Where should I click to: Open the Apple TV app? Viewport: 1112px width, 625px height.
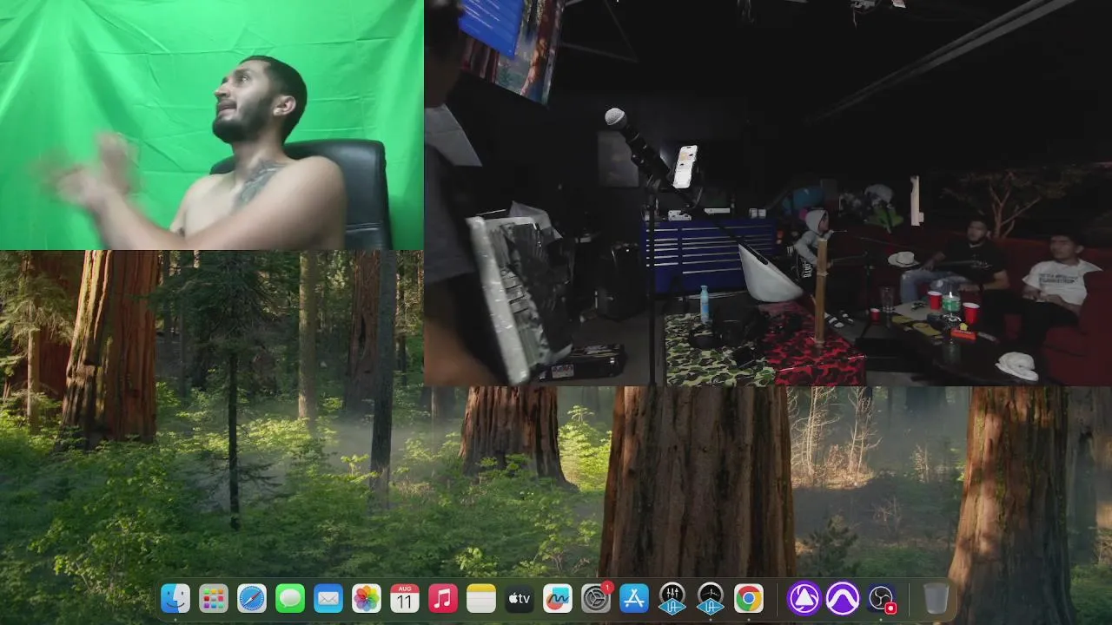pos(520,598)
